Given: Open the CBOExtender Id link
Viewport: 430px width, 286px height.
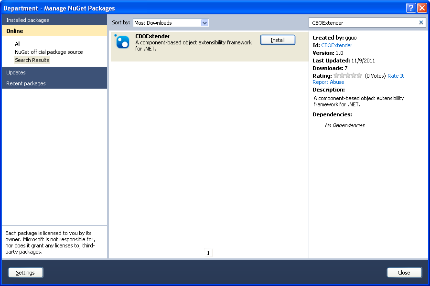Looking at the screenshot, I should (x=336, y=45).
